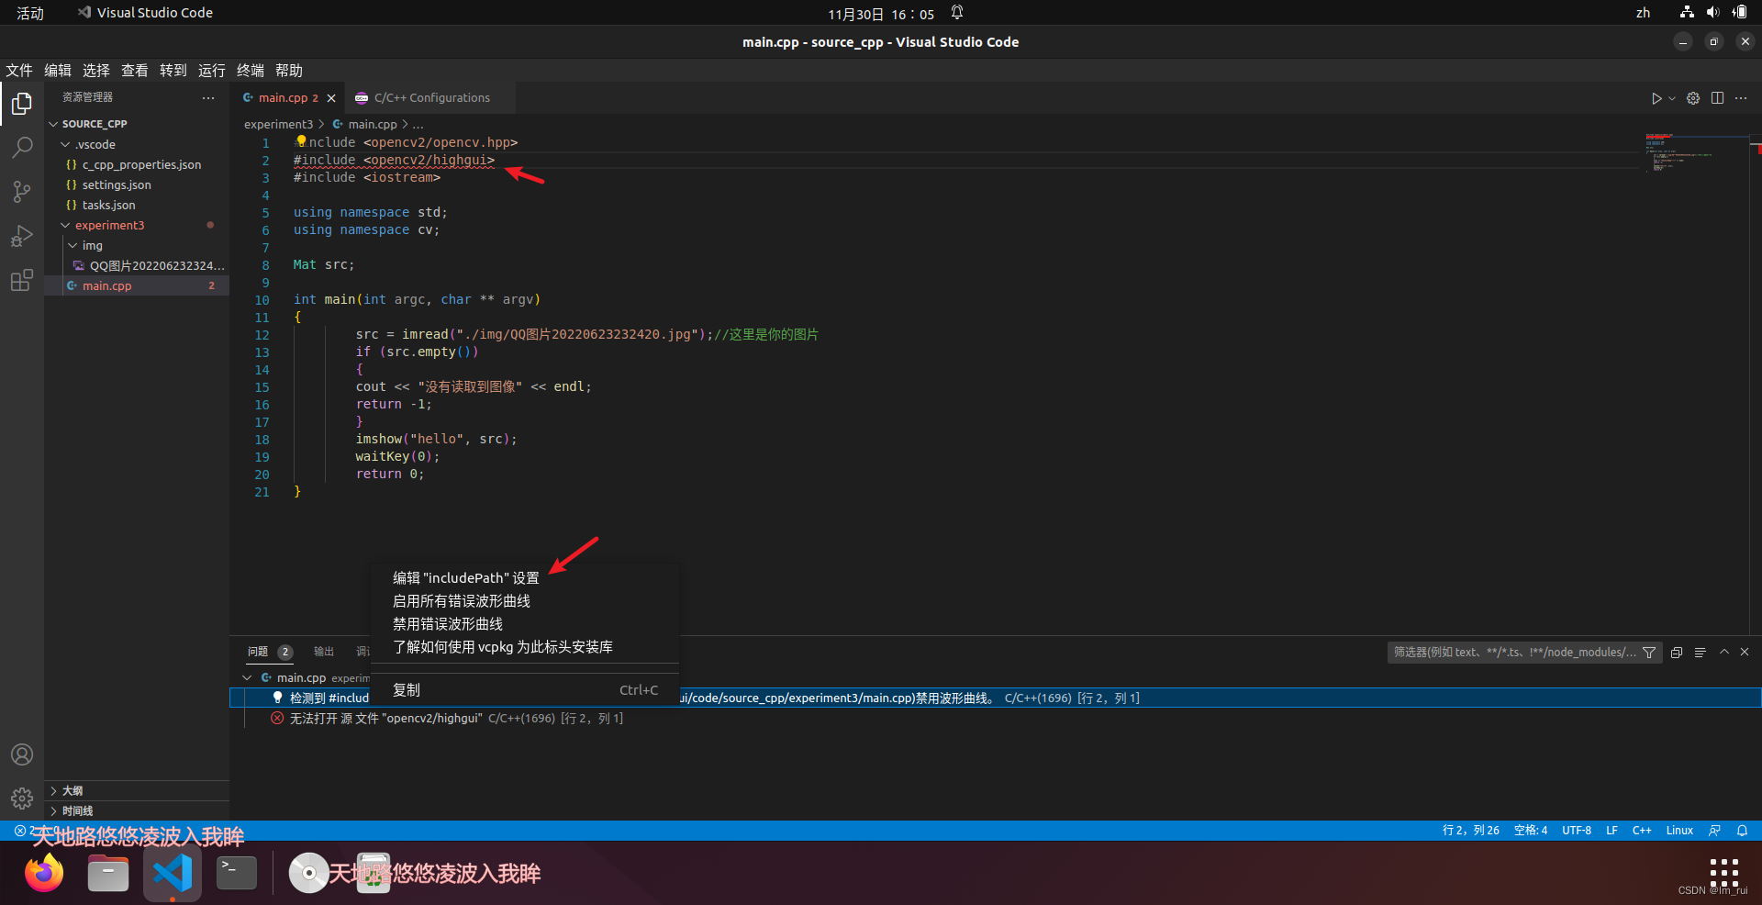Toggle the problems filter funnel icon
This screenshot has width=1762, height=905.
click(x=1649, y=653)
